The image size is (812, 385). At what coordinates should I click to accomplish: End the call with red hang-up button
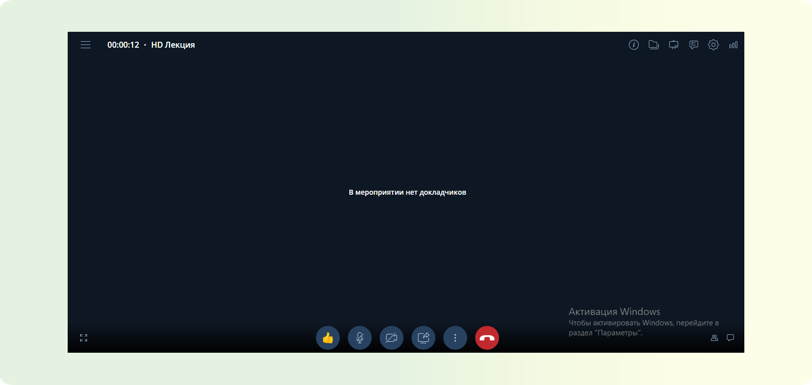487,338
